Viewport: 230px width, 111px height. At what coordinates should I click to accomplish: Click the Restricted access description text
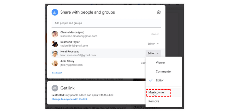click(x=83, y=95)
